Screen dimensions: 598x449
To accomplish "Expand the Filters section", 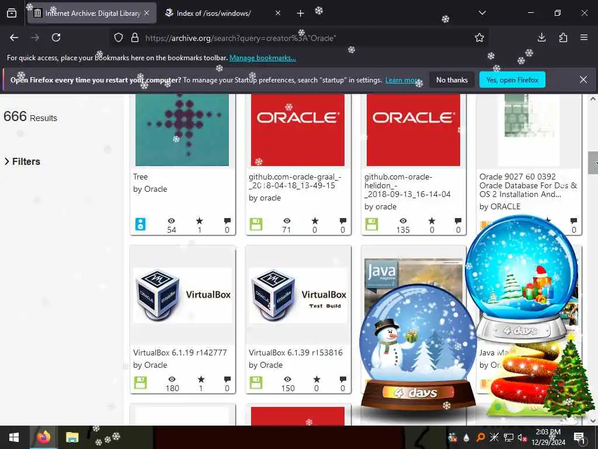I will pos(22,161).
